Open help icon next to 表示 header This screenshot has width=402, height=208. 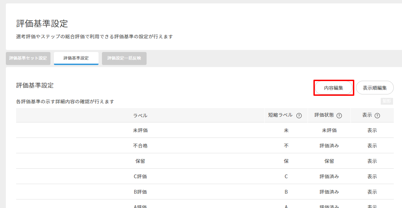point(377,116)
